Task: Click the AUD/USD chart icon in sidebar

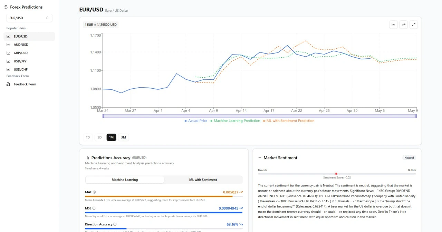Action: coord(8,45)
